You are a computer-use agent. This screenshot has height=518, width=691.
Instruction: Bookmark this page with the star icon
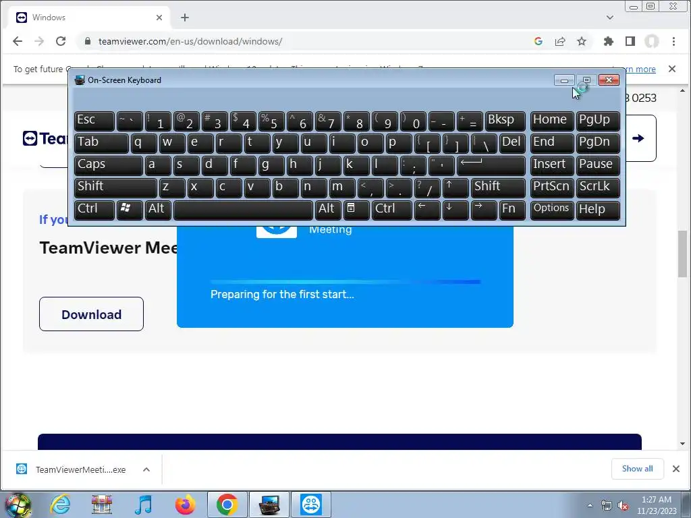click(x=582, y=41)
